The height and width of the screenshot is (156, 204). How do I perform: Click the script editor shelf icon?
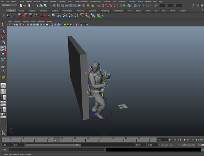pos(82,15)
